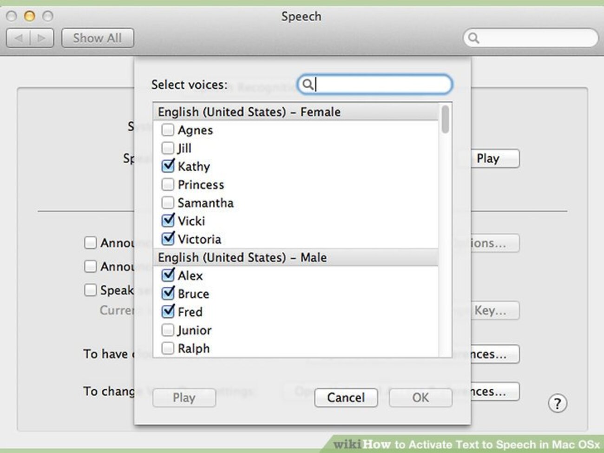Select the Samantha voice checkbox
Viewport: 604px width, 453px height.
pyautogui.click(x=168, y=203)
